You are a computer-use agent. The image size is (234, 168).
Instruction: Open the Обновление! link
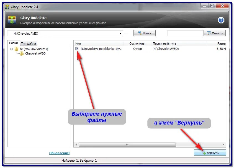pos(59,153)
